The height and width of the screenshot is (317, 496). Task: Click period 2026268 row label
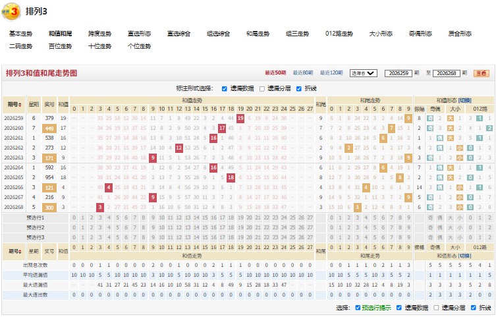coord(14,207)
